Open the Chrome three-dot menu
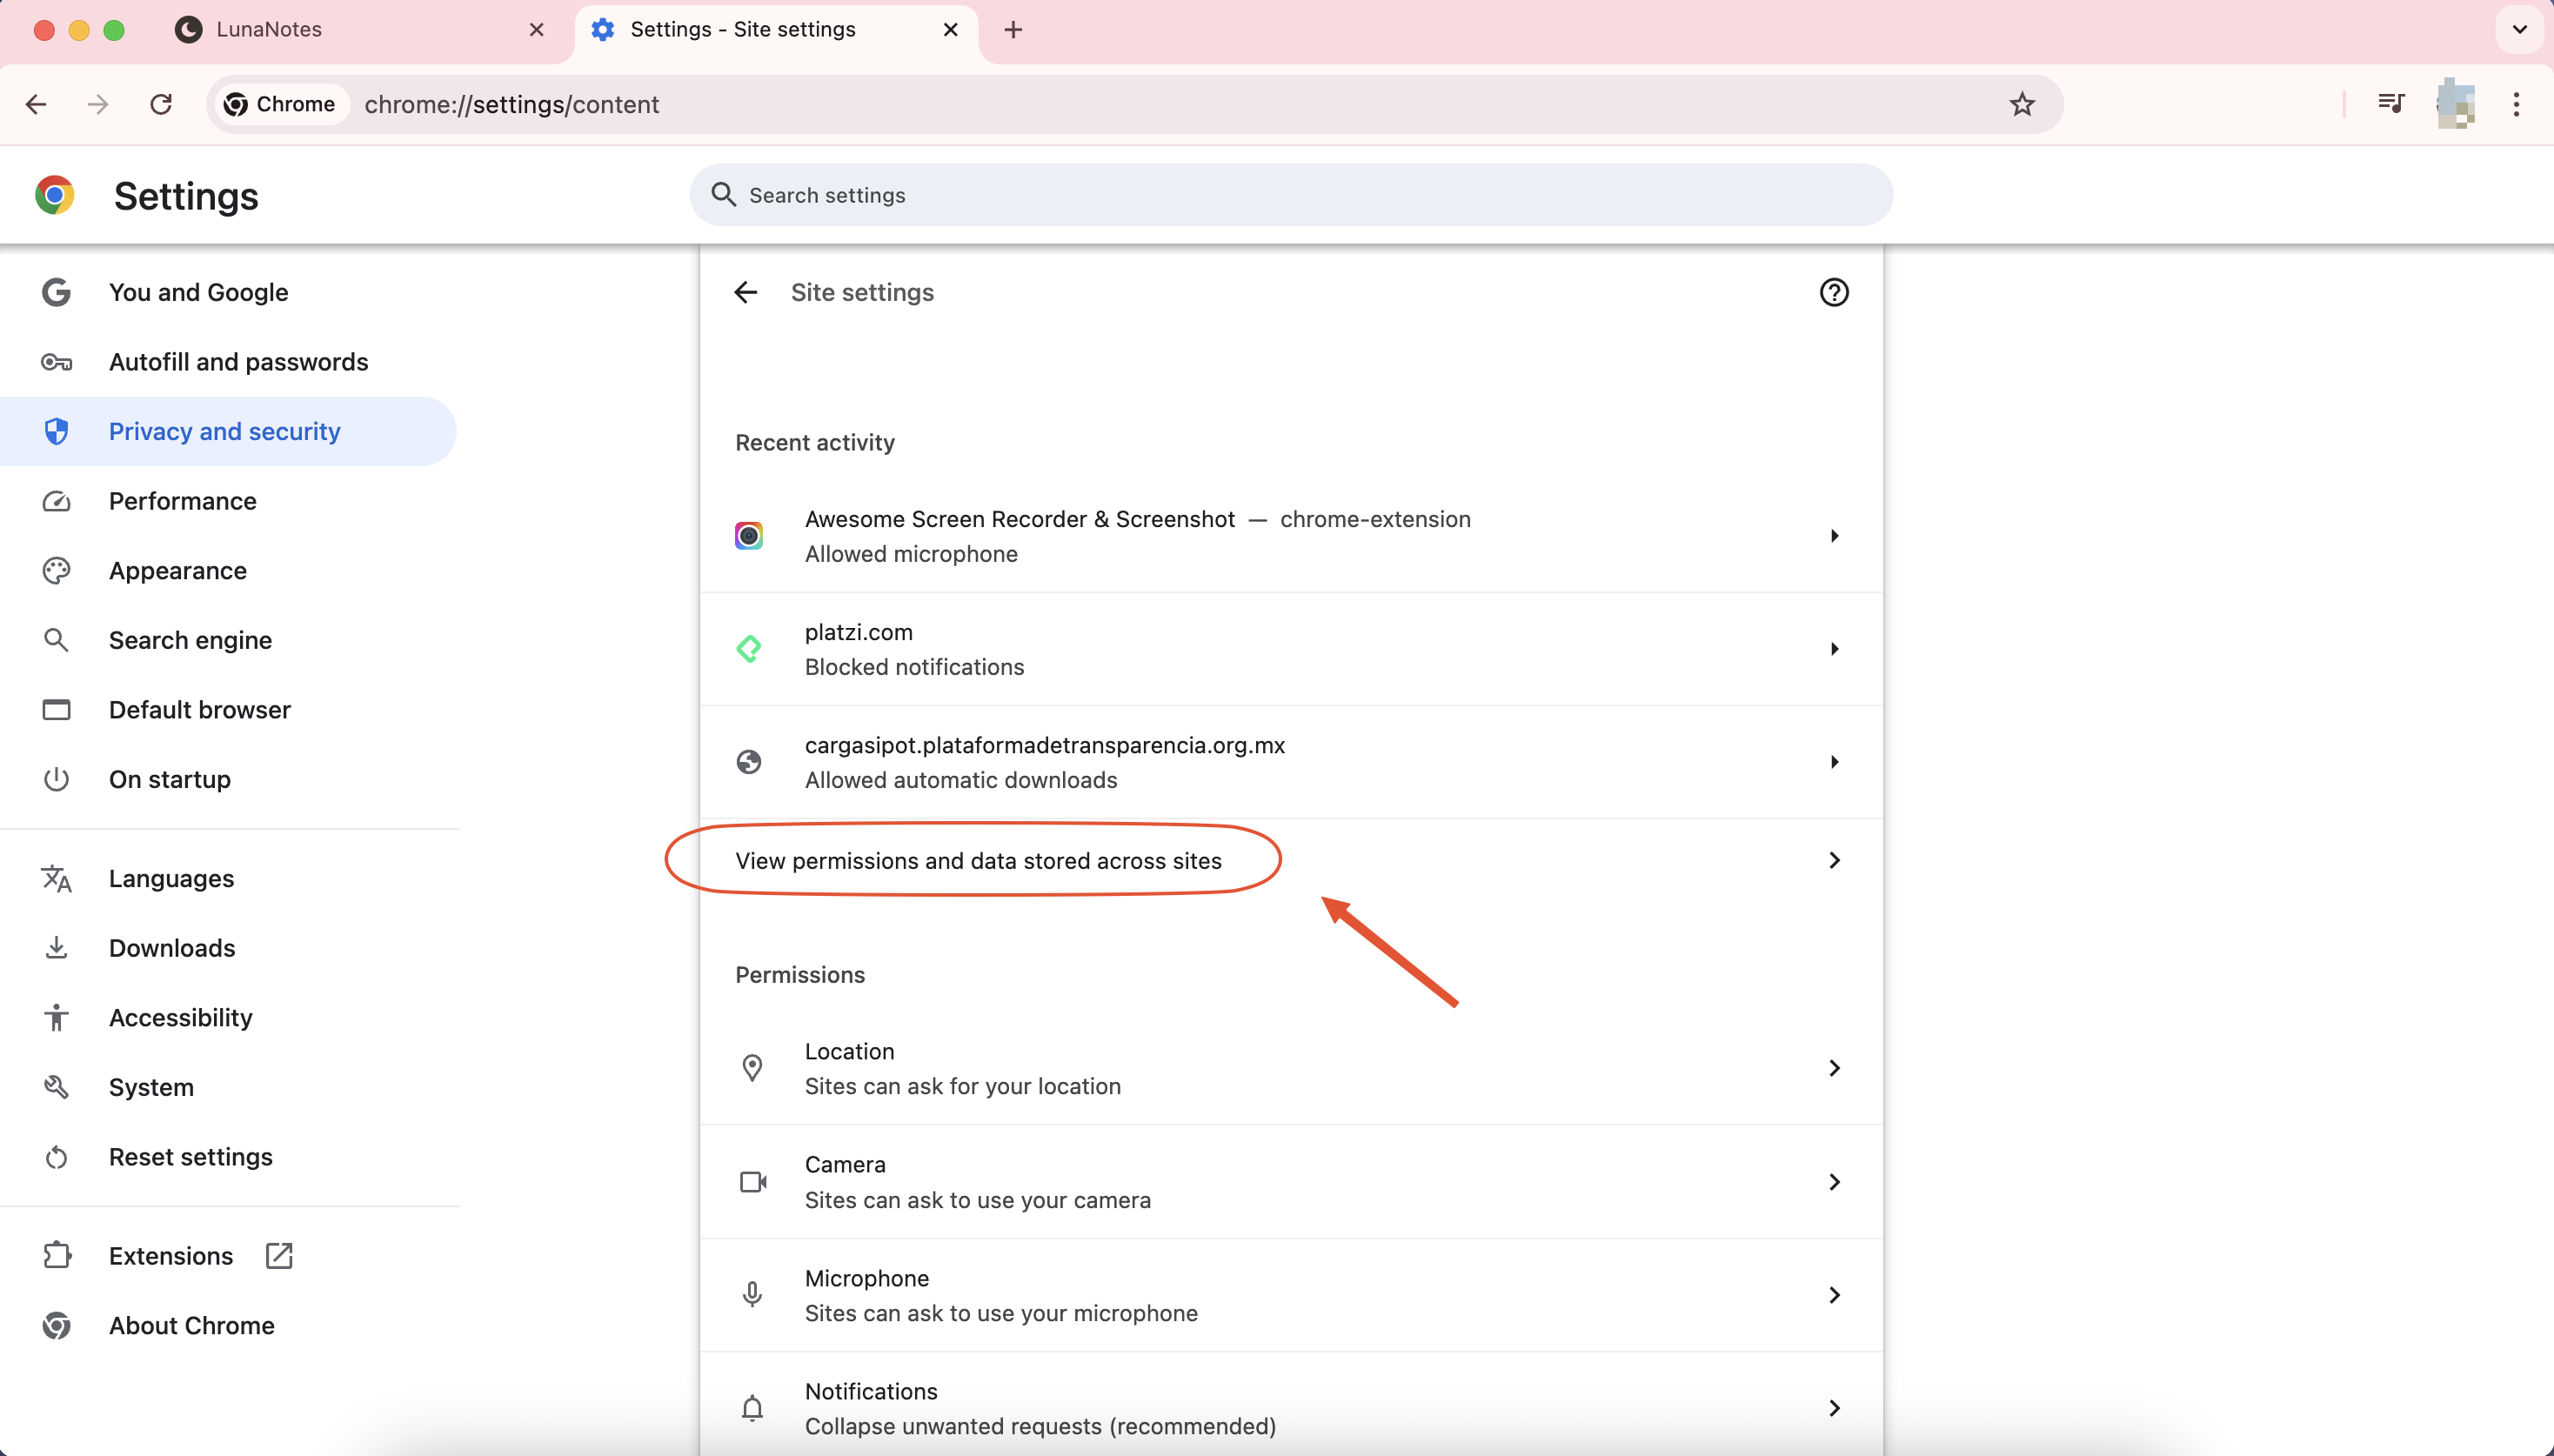This screenshot has height=1456, width=2554. click(x=2516, y=104)
